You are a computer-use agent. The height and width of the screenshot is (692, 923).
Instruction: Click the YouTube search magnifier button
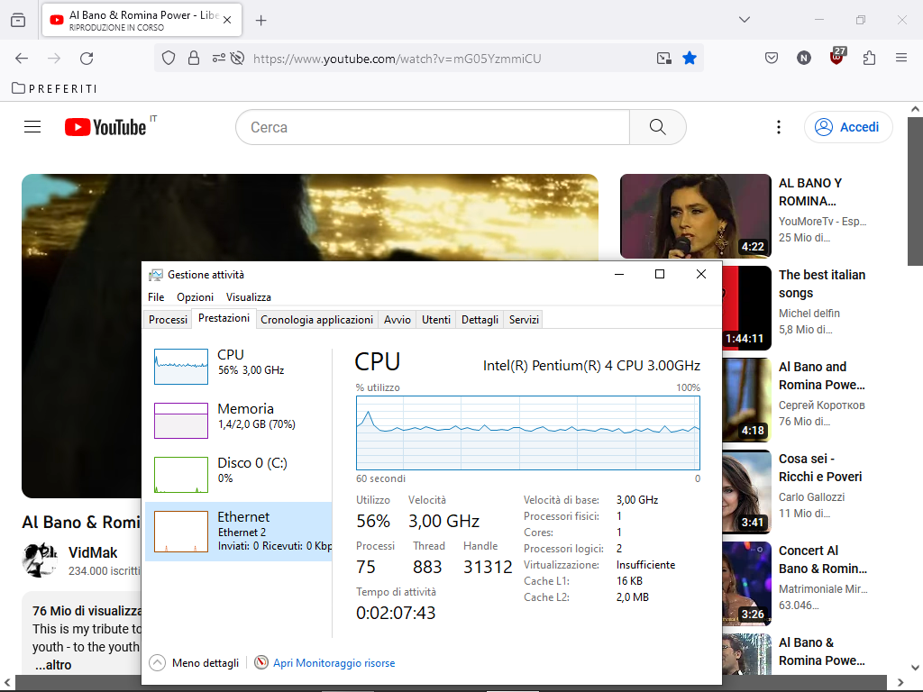point(657,127)
